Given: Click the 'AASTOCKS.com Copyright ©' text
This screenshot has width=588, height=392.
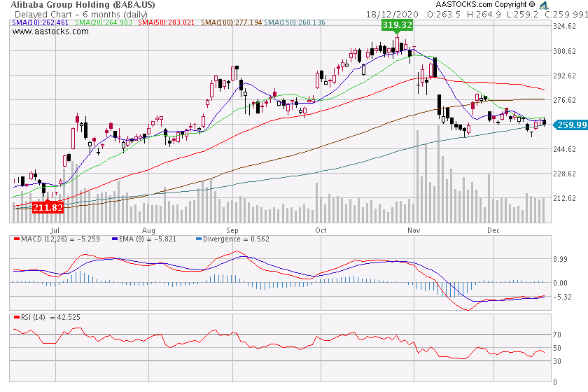Looking at the screenshot, I should [x=485, y=4].
